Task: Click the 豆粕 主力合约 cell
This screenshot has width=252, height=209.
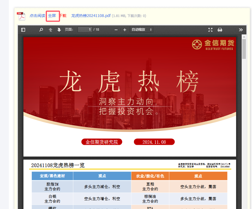Action: point(150,186)
